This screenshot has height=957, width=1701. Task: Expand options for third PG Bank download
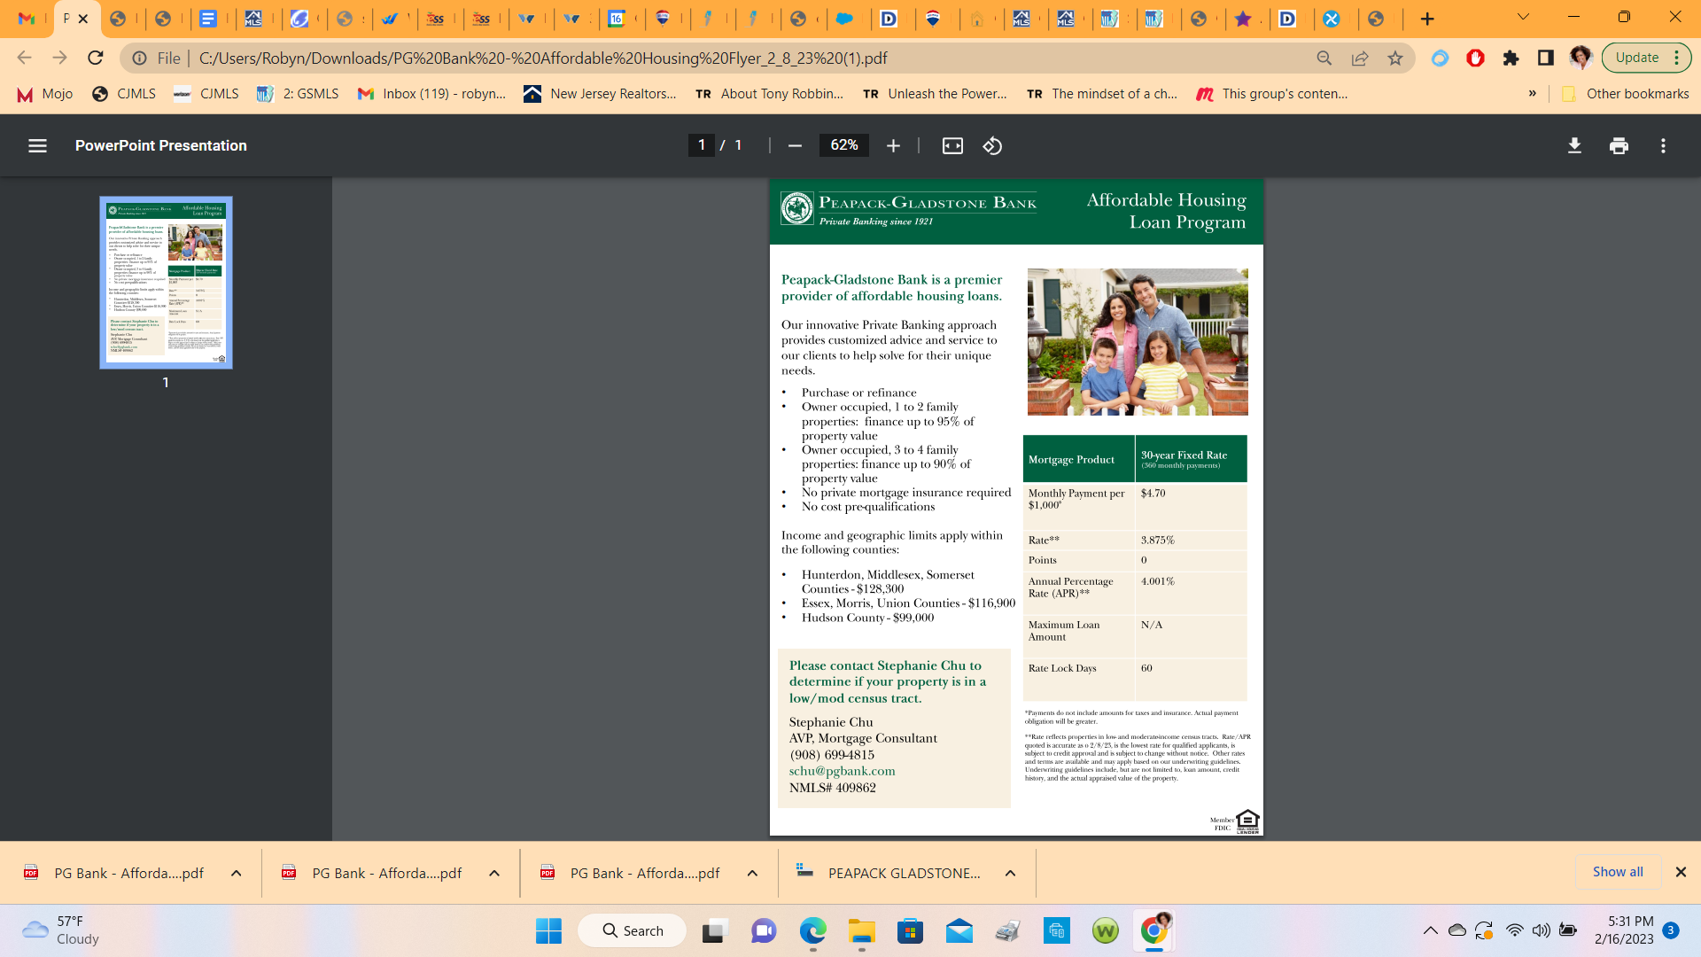click(752, 873)
